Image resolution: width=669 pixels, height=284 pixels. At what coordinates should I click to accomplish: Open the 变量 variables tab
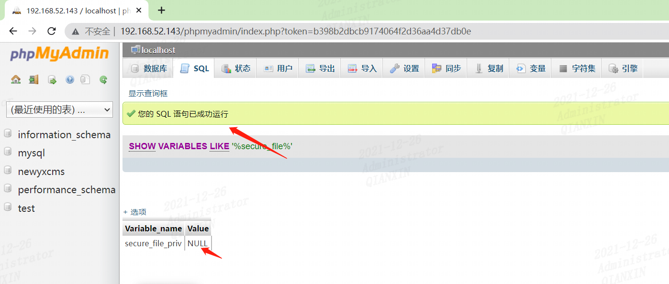531,68
